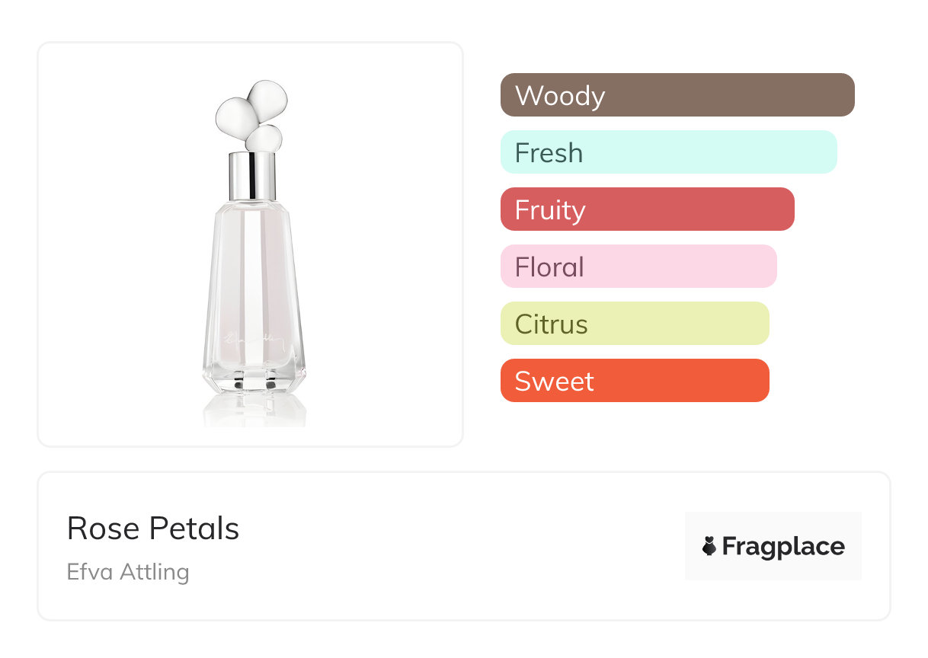Open the Efva Attling brand link
Viewport: 928px width, 658px height.
click(128, 571)
